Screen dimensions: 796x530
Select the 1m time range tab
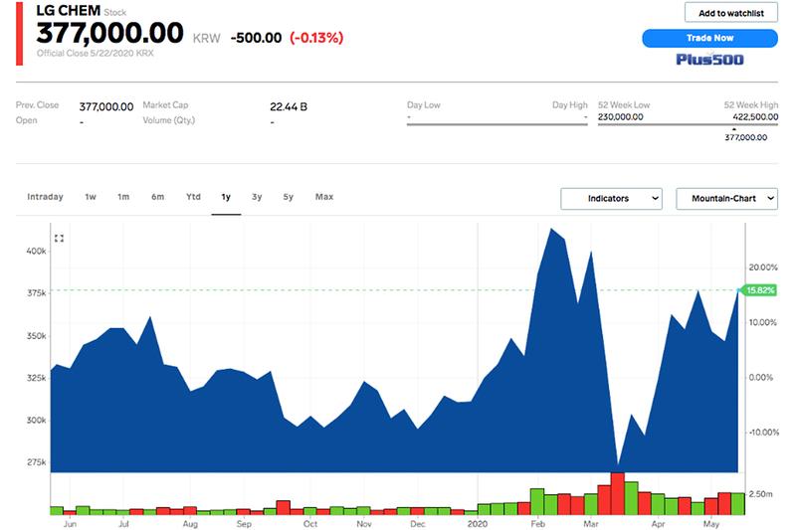pyautogui.click(x=123, y=197)
